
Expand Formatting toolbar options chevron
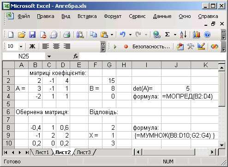pyautogui.click(x=103, y=46)
